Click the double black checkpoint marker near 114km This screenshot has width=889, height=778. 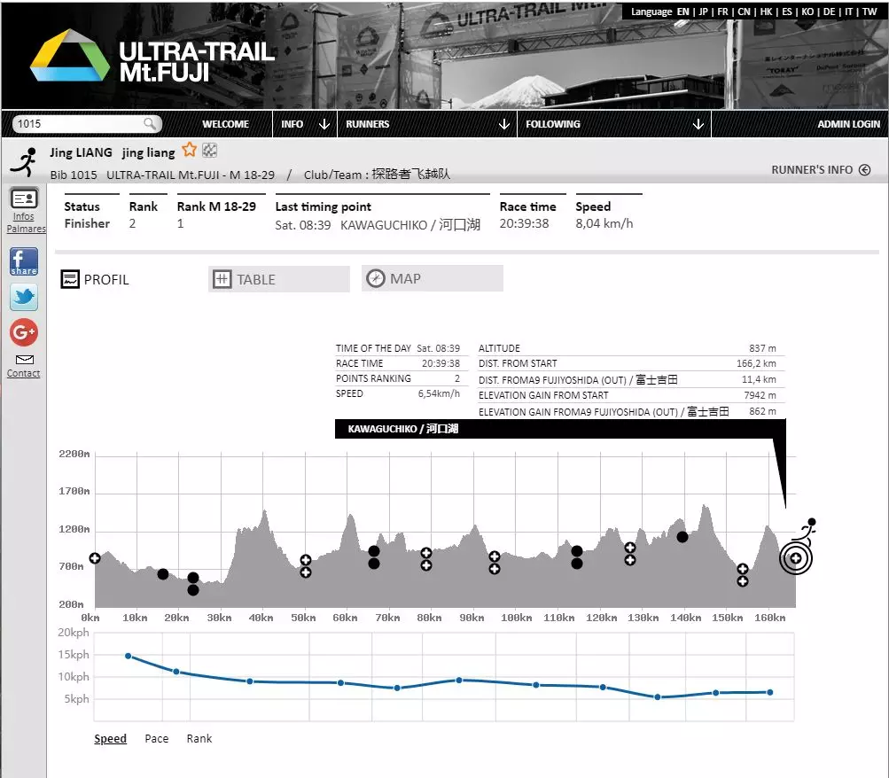click(x=577, y=557)
